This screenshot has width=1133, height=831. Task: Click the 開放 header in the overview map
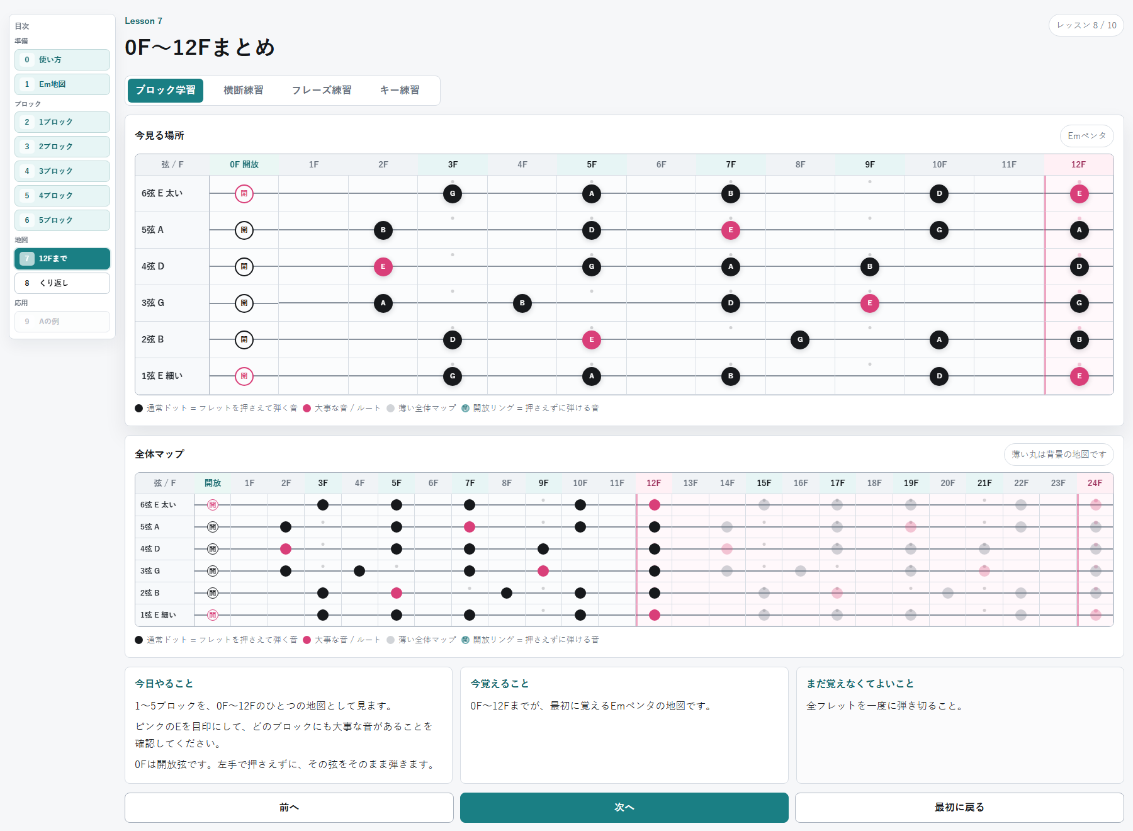pos(213,483)
